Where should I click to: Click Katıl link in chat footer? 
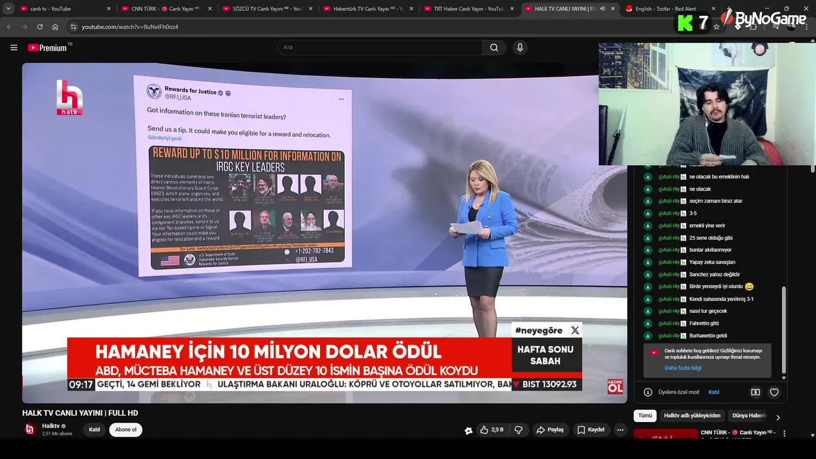coord(713,392)
